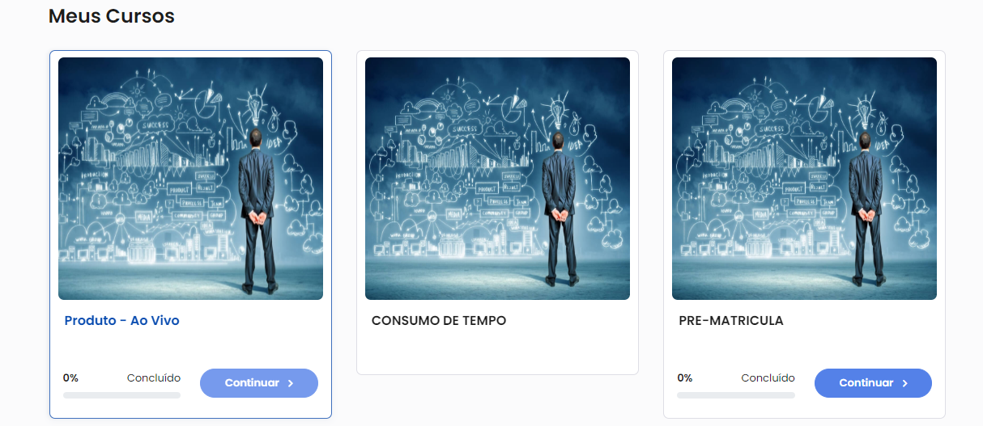Select the PRE-MATRICULA card body
This screenshot has height=426, width=983.
pyautogui.click(x=804, y=234)
